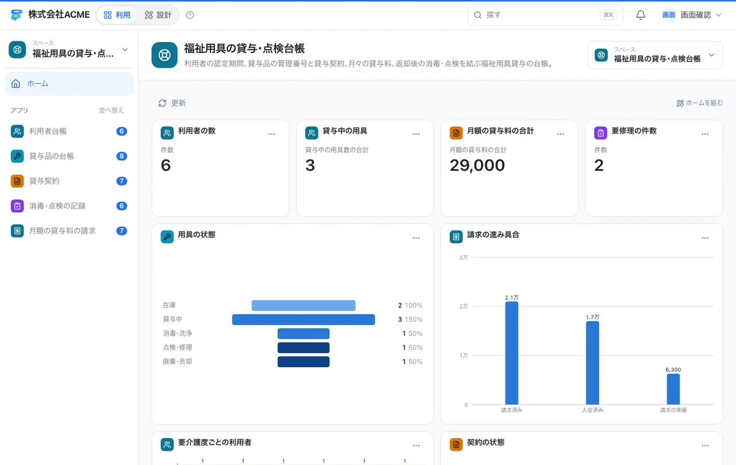This screenshot has width=736, height=465.
Task: Click the 月額の貸与料の合計 card icon
Action: pos(456,133)
